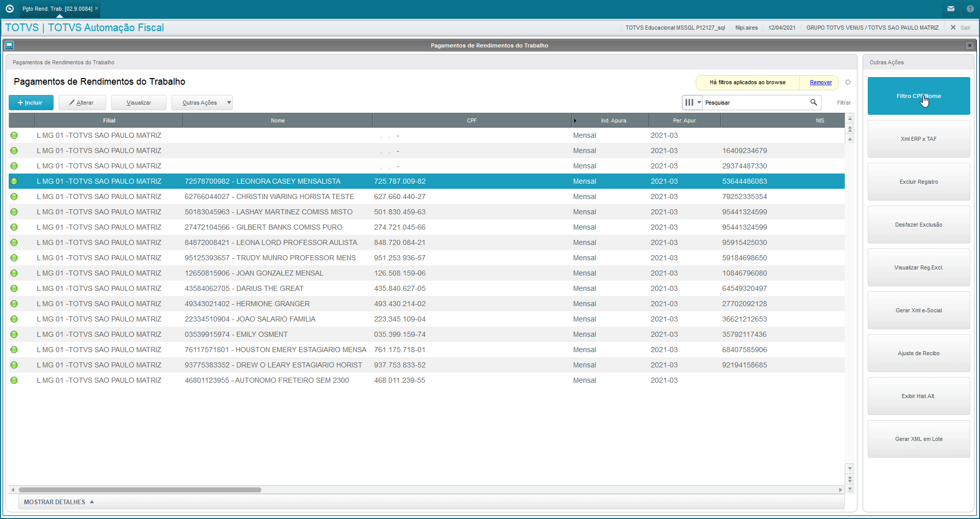Image resolution: width=980 pixels, height=519 pixels.
Task: Open column selector icon beside Pesquisar
Action: pyautogui.click(x=692, y=103)
